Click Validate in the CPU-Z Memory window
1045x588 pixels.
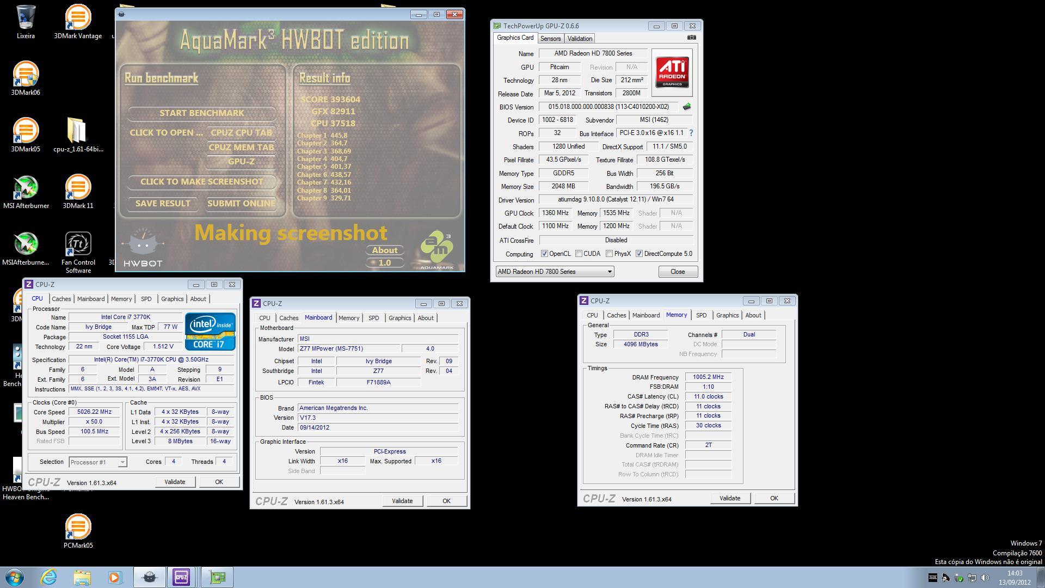(x=730, y=498)
